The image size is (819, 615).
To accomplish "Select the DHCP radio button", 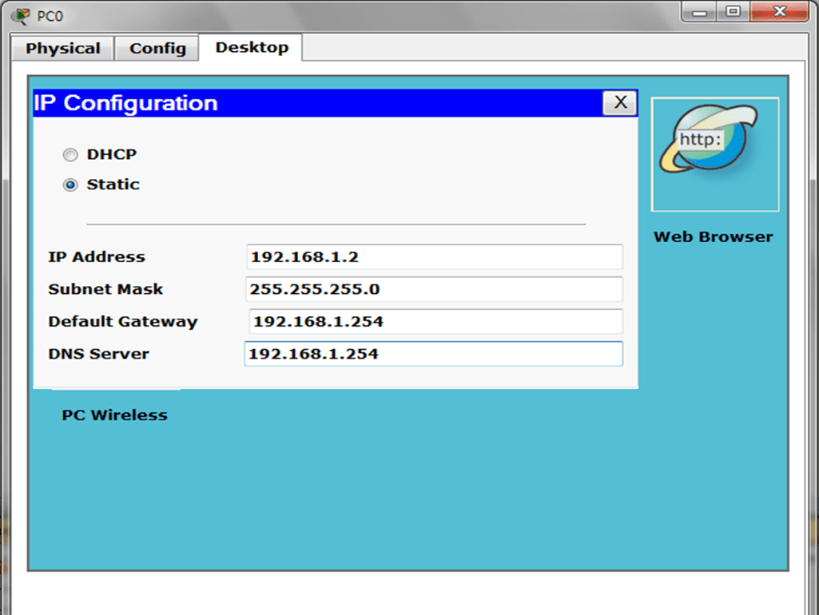I will (x=70, y=155).
